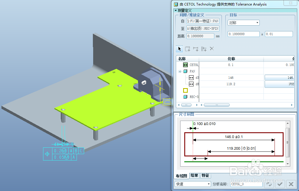Select the arrow pointer selection tool
The width and height of the screenshot is (299, 191).
(179, 49)
